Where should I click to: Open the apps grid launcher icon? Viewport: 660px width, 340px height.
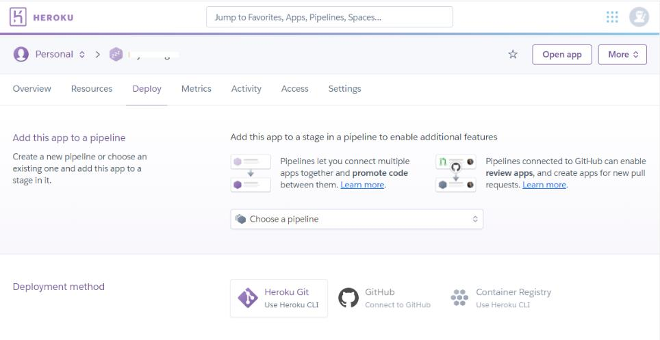pyautogui.click(x=612, y=17)
